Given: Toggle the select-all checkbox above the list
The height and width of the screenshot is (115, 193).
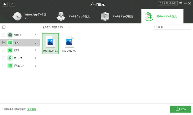Looking at the screenshot, I should pyautogui.click(x=4, y=27).
